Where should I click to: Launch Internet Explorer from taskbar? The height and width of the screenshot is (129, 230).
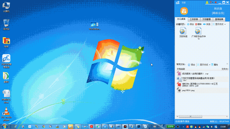pyautogui.click(x=16, y=126)
